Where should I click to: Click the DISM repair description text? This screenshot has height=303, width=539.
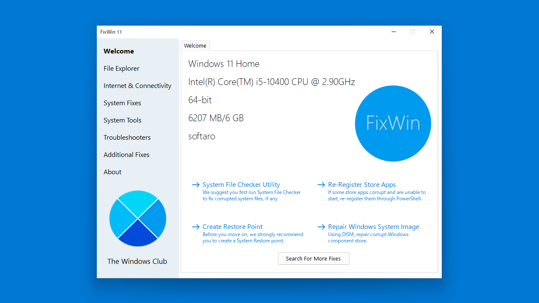pyautogui.click(x=368, y=237)
